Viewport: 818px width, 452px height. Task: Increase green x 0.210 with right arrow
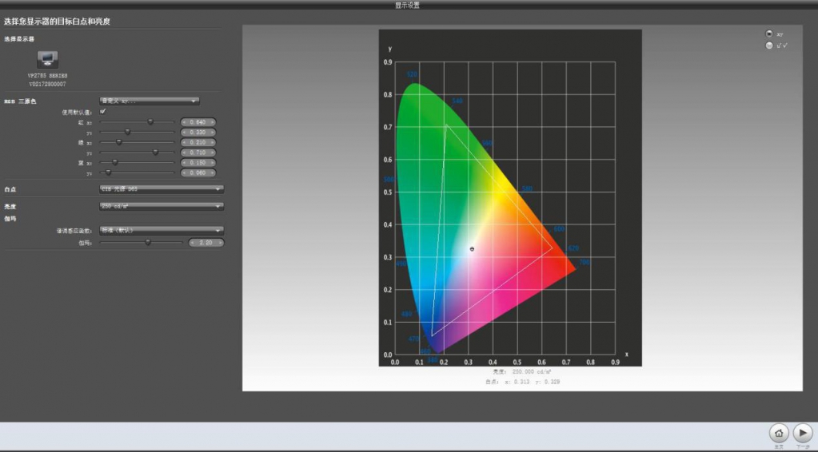coord(213,142)
